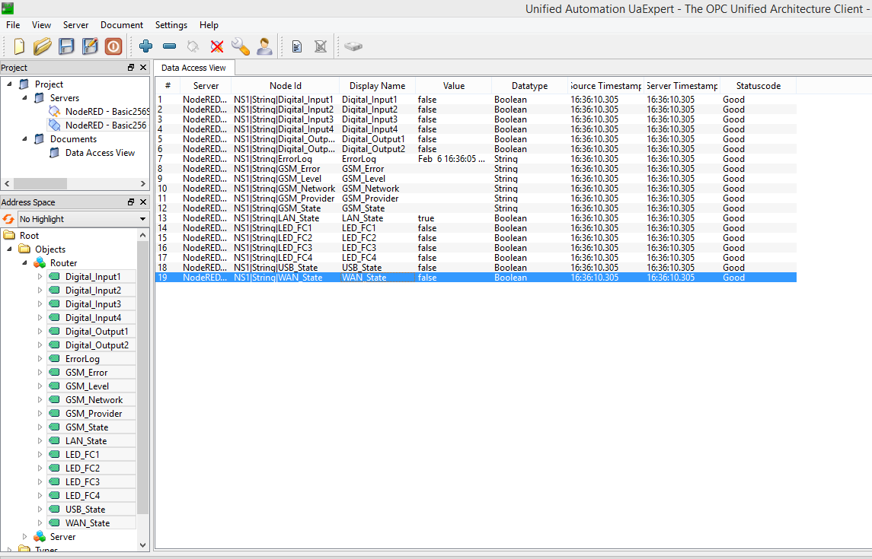Disconnect server with red X plug icon
The image size is (872, 559).
coord(217,46)
